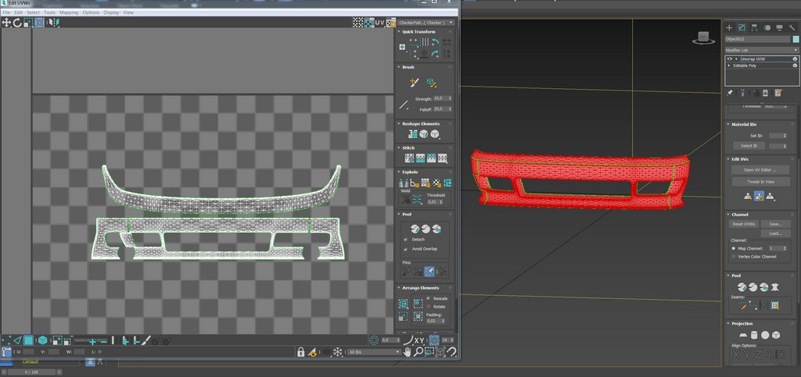This screenshot has height=377, width=801.
Task: Select Polygon sub-object mode in UV editor
Action: (29, 340)
